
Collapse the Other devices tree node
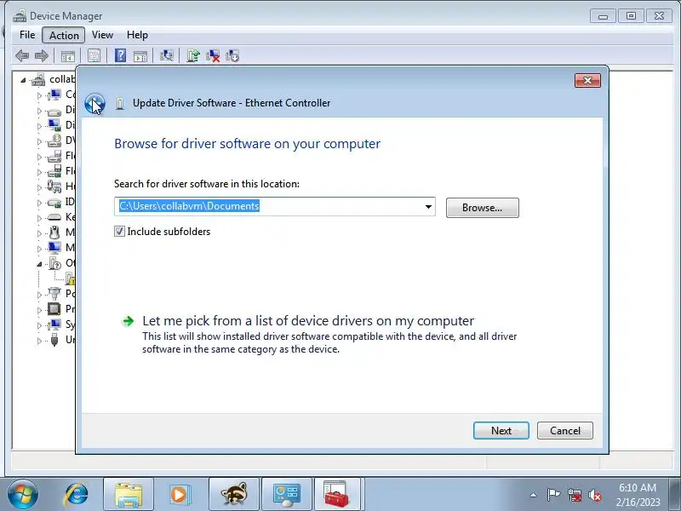click(39, 264)
